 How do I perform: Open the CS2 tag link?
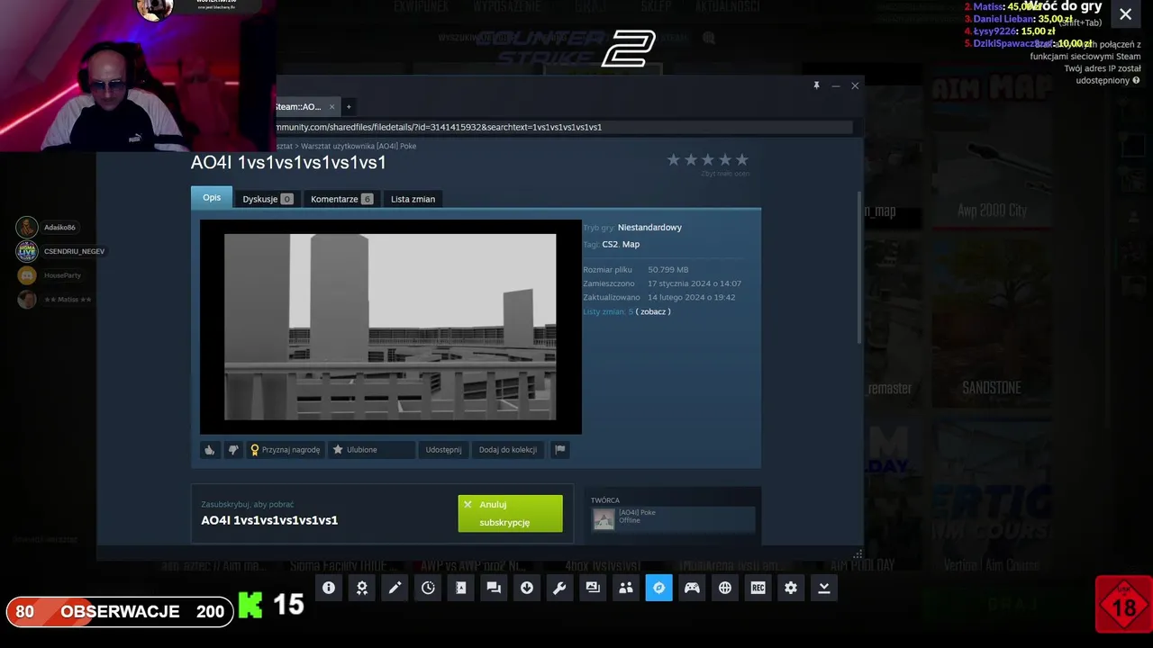click(610, 244)
